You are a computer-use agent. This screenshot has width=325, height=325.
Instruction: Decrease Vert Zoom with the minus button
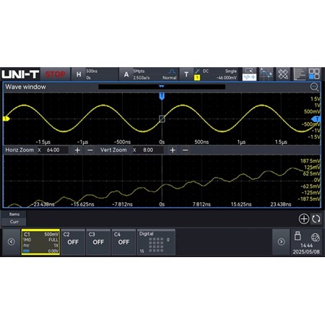point(185,150)
